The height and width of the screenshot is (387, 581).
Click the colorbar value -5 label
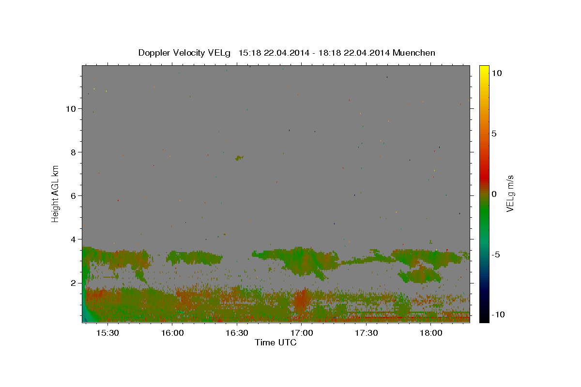[495, 254]
